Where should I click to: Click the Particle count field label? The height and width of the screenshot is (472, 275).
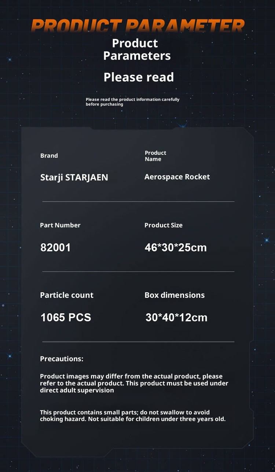click(67, 295)
